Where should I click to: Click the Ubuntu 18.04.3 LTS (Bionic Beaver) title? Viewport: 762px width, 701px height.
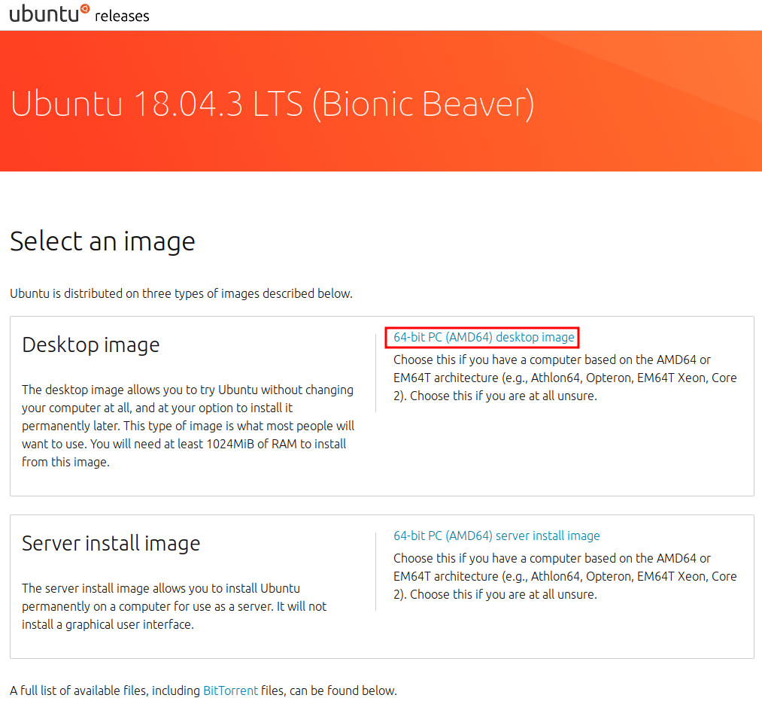(x=272, y=104)
